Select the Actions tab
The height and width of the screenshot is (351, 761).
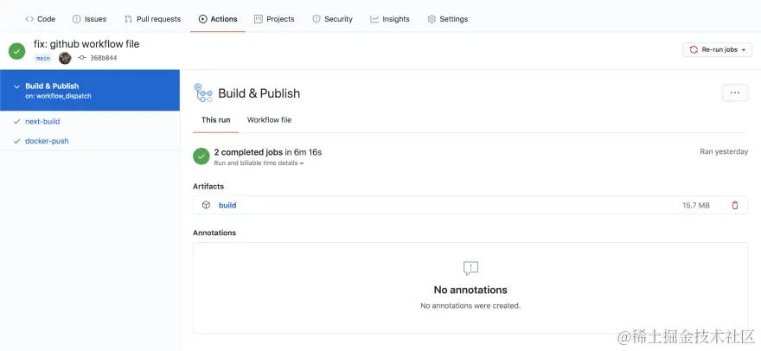(218, 19)
